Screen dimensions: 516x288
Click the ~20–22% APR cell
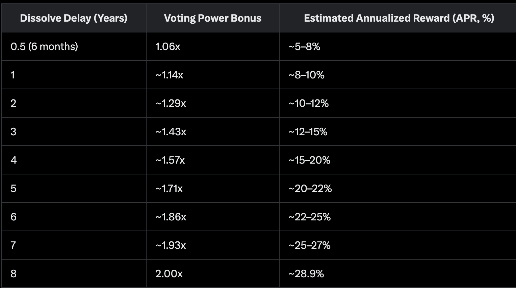coord(397,188)
